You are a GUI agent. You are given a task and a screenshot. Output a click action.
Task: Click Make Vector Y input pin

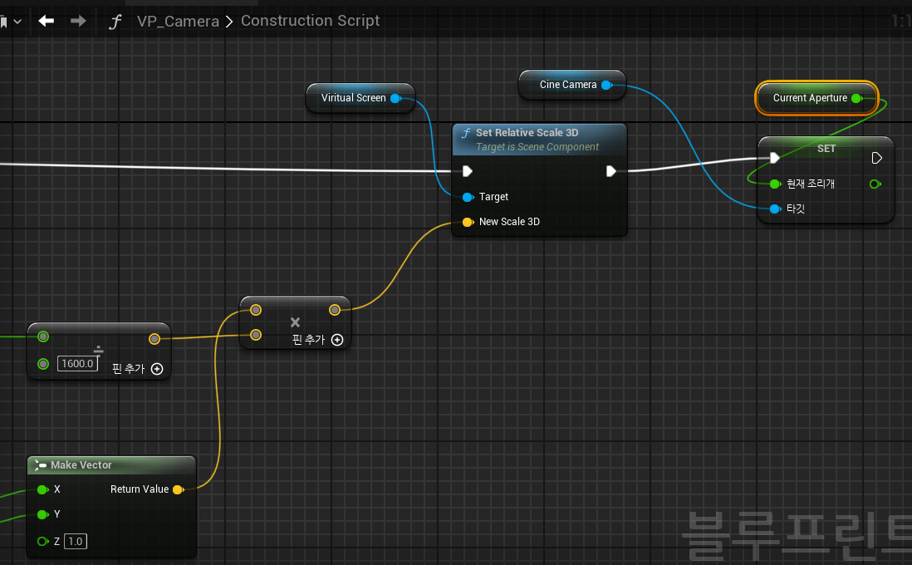click(42, 514)
